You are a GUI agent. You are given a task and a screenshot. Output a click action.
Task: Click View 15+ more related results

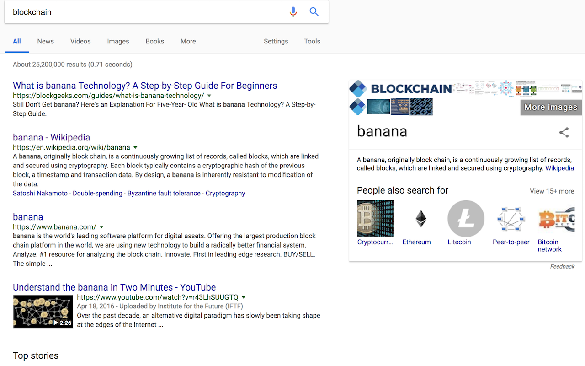click(x=552, y=191)
